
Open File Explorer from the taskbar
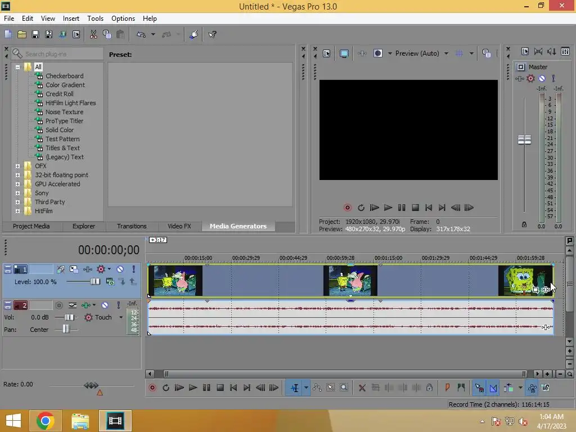(80, 421)
